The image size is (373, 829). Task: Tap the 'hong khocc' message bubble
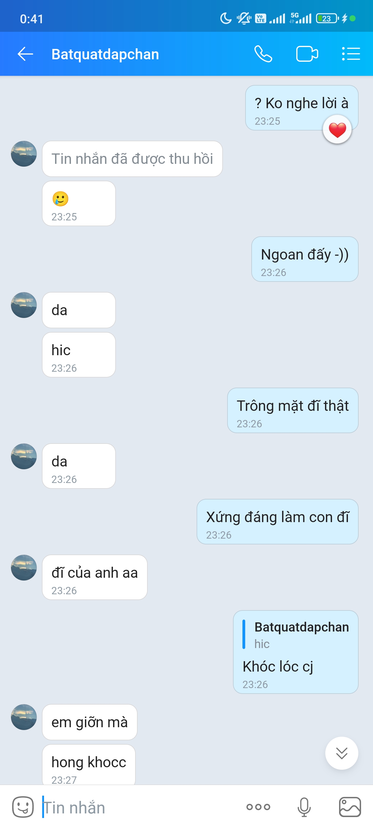point(89,764)
